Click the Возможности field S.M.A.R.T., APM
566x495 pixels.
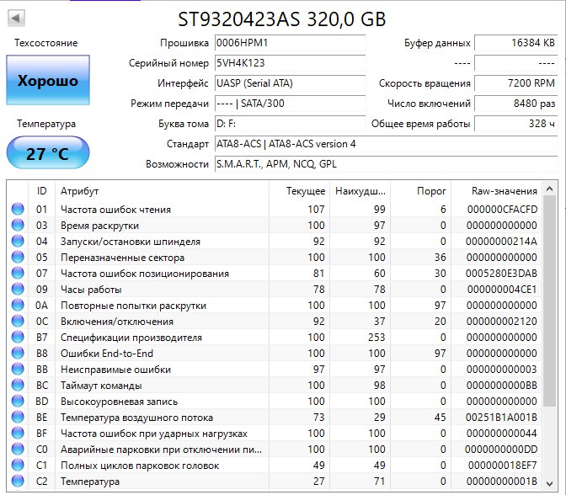pyautogui.click(x=387, y=164)
